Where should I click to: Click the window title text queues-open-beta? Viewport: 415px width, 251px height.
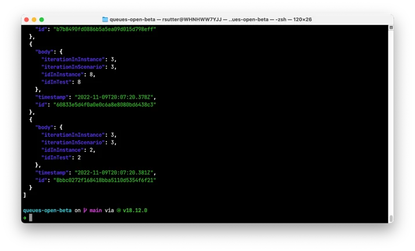[x=132, y=19]
